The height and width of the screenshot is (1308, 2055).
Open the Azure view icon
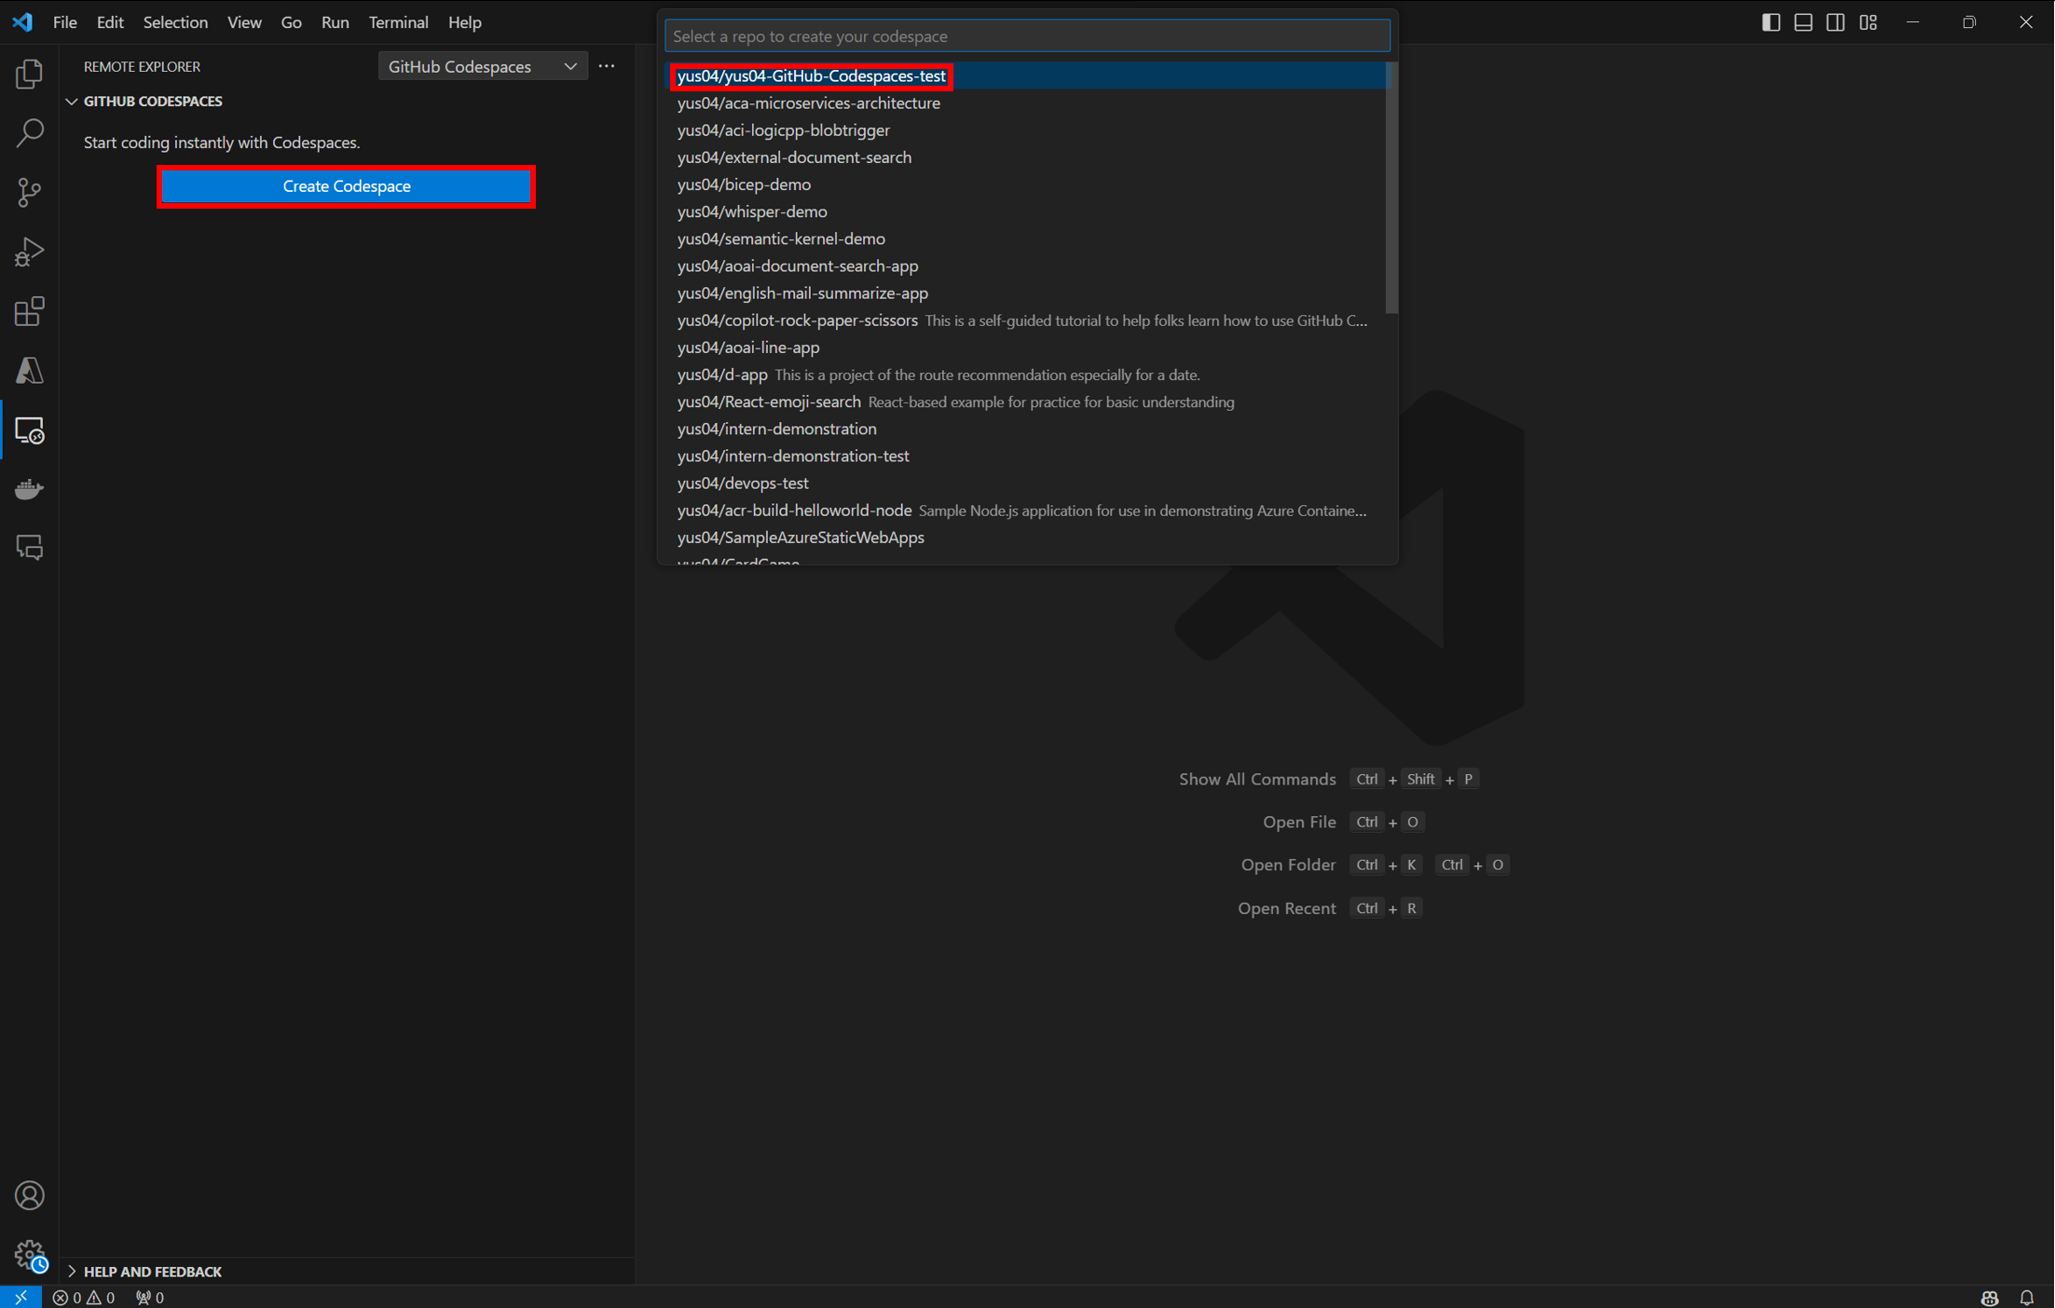(29, 371)
